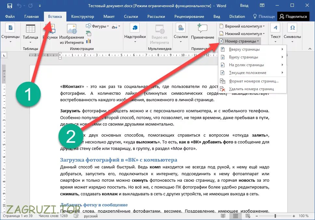Screen dimensions: 315x220
Task: Open the Файл tab
Action: click(10, 17)
